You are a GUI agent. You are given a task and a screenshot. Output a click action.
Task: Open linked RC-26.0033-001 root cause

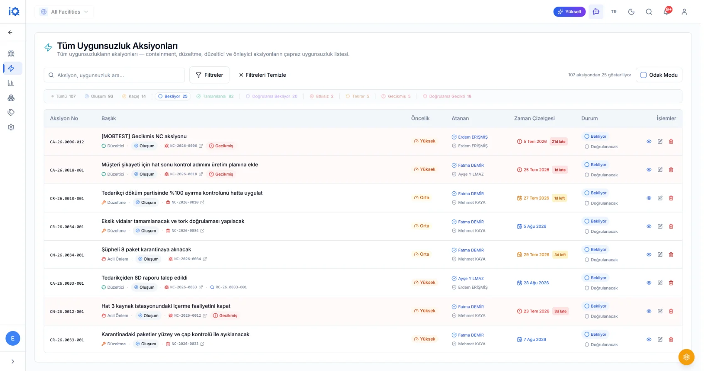228,287
